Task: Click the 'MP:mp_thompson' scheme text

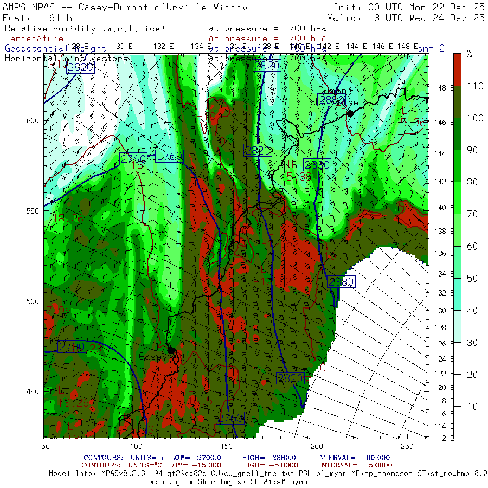Action: 382,473
